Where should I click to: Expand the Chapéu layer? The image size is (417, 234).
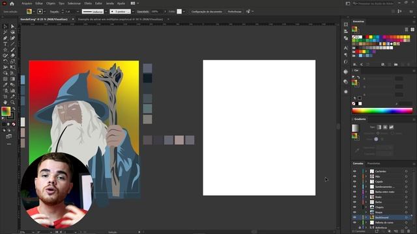366,207
